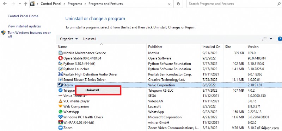Open Control Panel Home link
282x131 pixels.
[x=23, y=16]
